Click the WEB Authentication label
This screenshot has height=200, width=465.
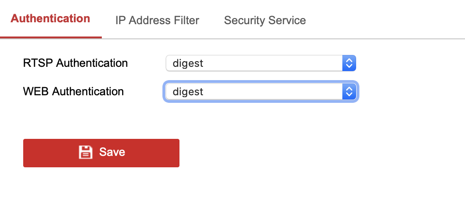[x=73, y=91]
